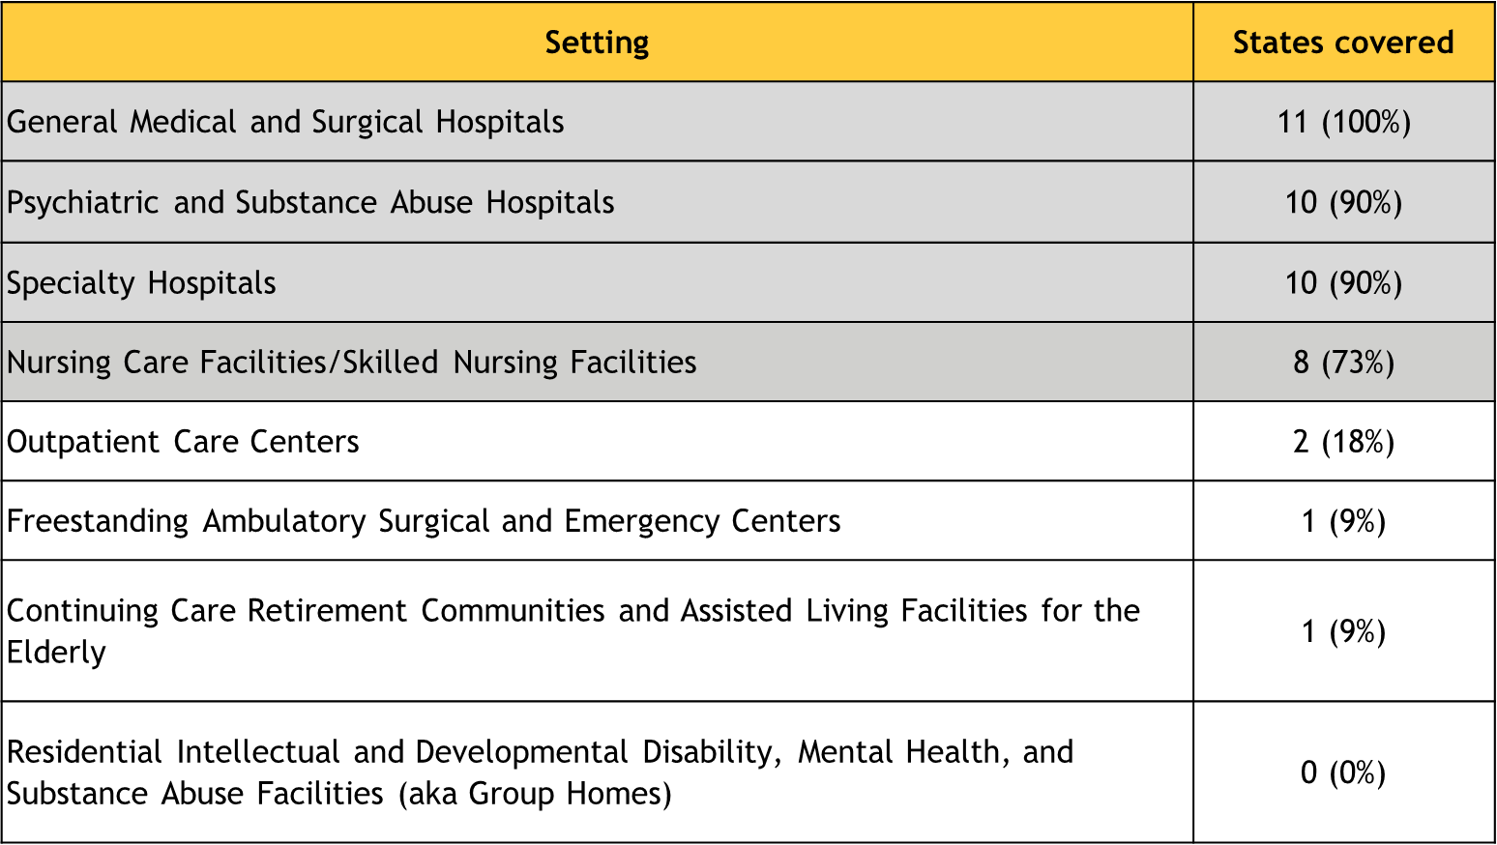Click the Setting column header
Image resolution: width=1497 pixels, height=845 pixels.
pyautogui.click(x=597, y=42)
